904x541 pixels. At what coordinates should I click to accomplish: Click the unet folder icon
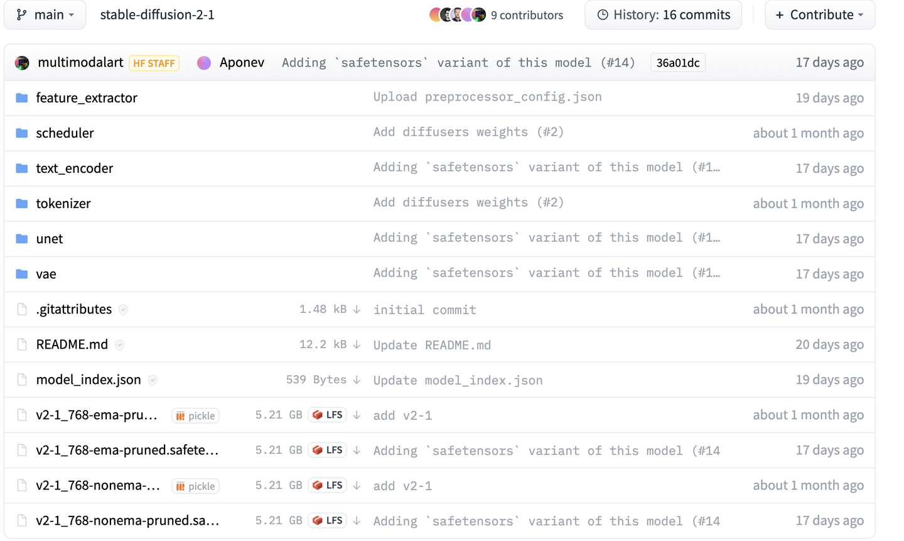(22, 238)
